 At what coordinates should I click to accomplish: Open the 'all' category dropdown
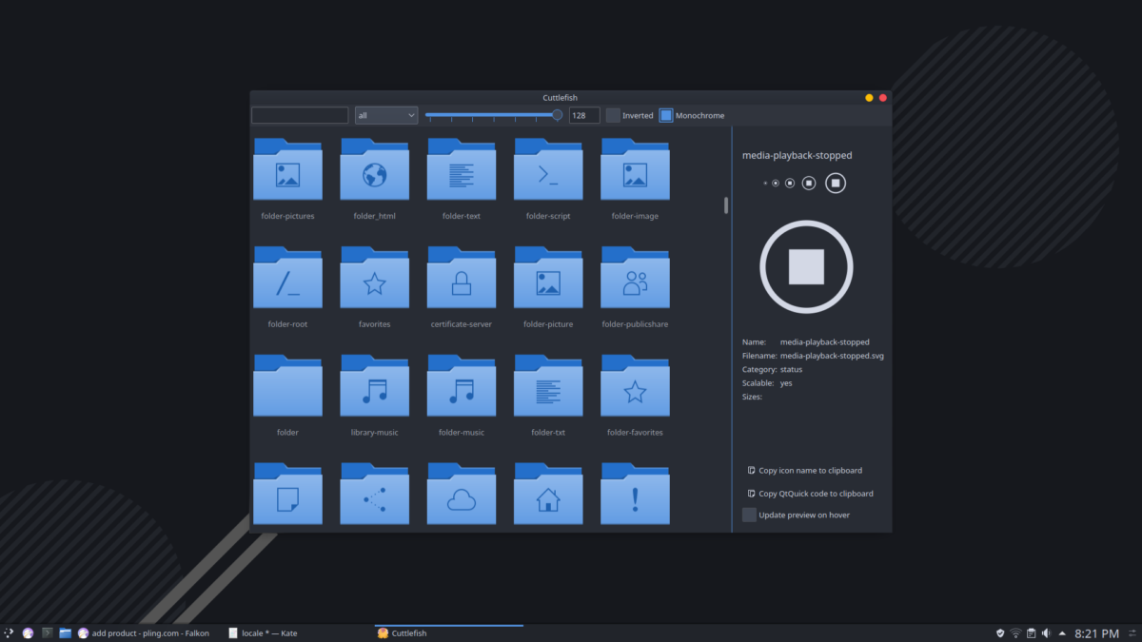click(386, 114)
